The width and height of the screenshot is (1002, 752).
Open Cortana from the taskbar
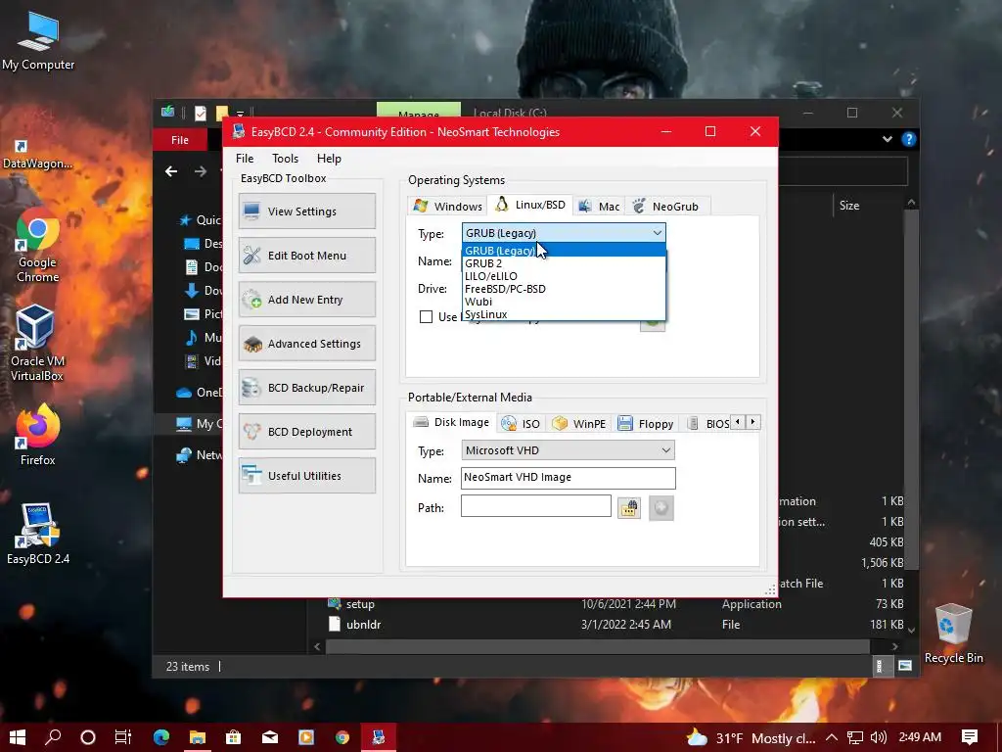coord(88,737)
